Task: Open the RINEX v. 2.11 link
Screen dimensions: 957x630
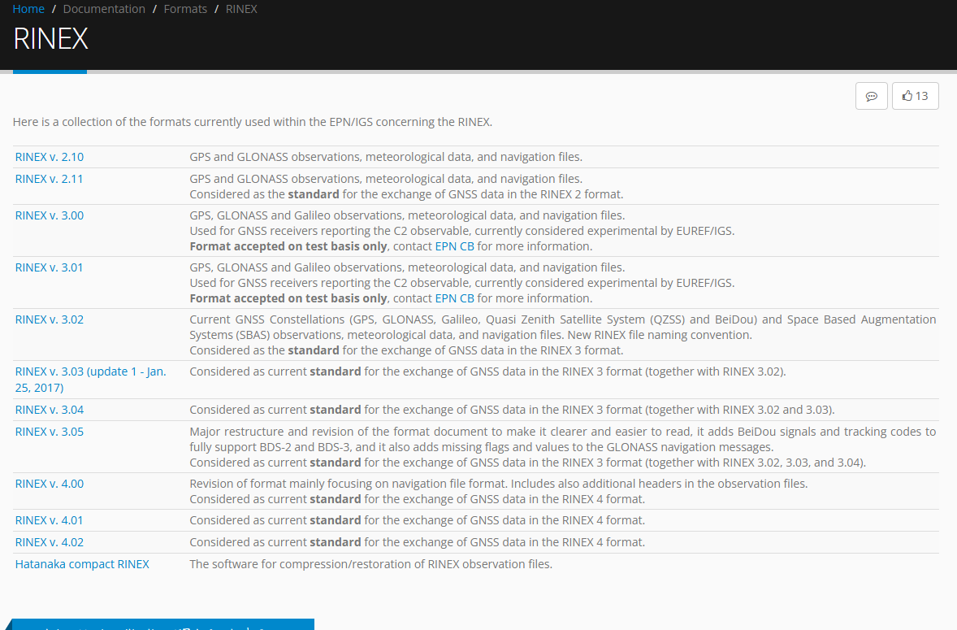Action: (x=49, y=179)
